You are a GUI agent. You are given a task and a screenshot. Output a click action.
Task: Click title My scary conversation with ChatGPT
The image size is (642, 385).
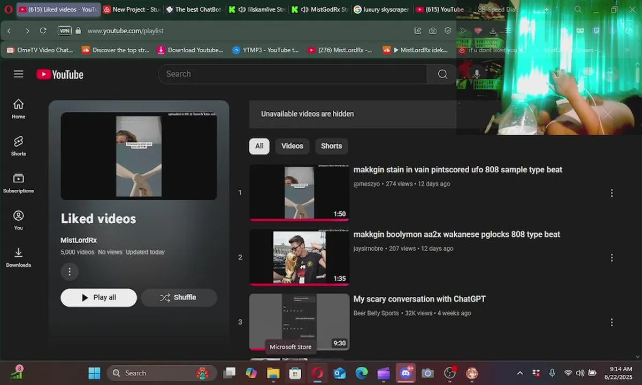click(x=419, y=299)
